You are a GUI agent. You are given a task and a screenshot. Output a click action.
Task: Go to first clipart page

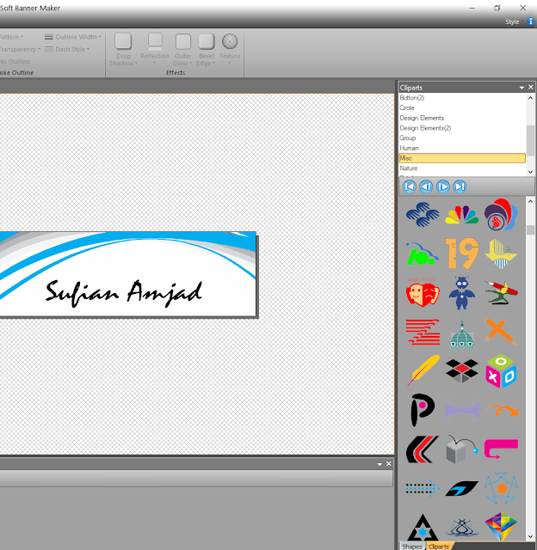[409, 186]
